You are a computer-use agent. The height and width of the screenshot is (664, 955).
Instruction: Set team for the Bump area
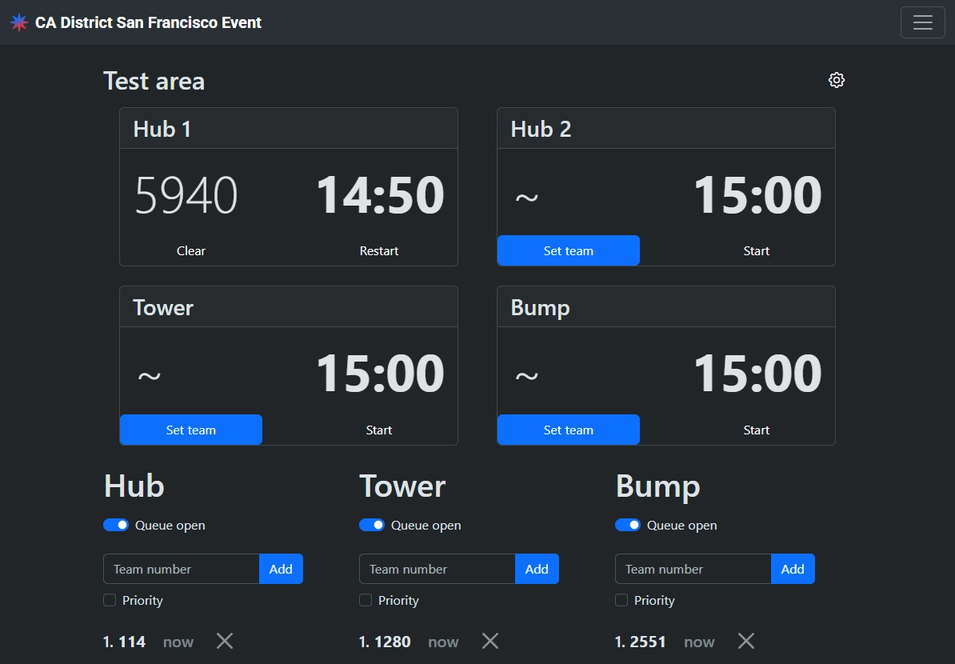pos(568,430)
